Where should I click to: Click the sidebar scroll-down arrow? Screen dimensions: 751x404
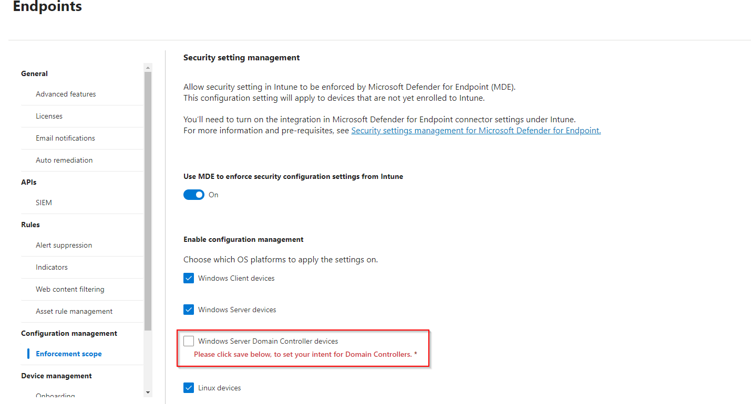coord(148,392)
